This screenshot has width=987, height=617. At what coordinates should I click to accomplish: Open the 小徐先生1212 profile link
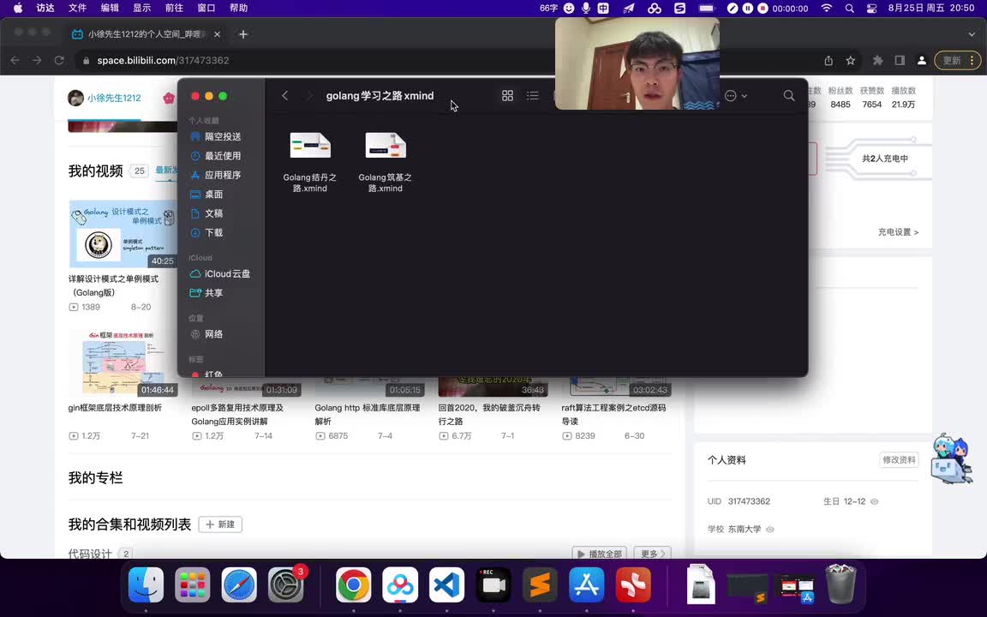tap(114, 98)
